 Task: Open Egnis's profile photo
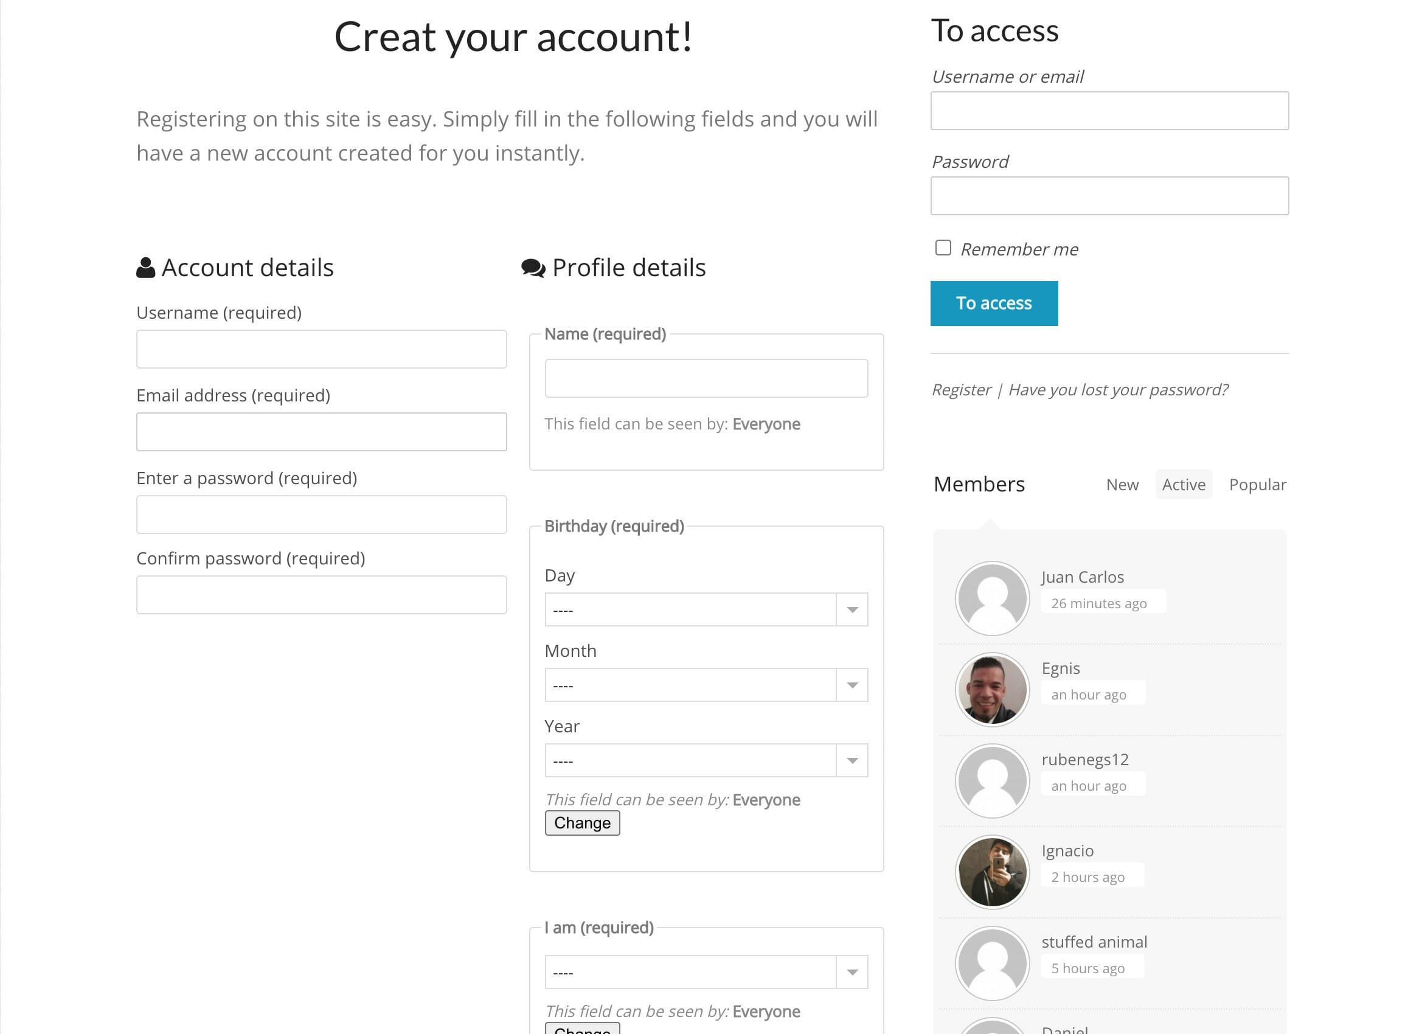coord(992,689)
